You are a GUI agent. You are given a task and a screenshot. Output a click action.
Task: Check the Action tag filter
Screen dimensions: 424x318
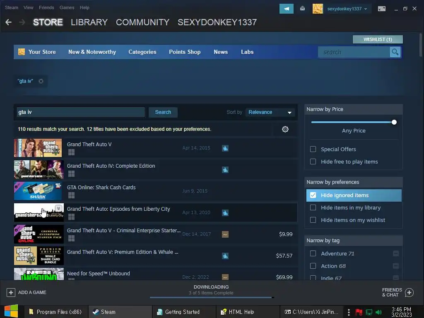(313, 266)
